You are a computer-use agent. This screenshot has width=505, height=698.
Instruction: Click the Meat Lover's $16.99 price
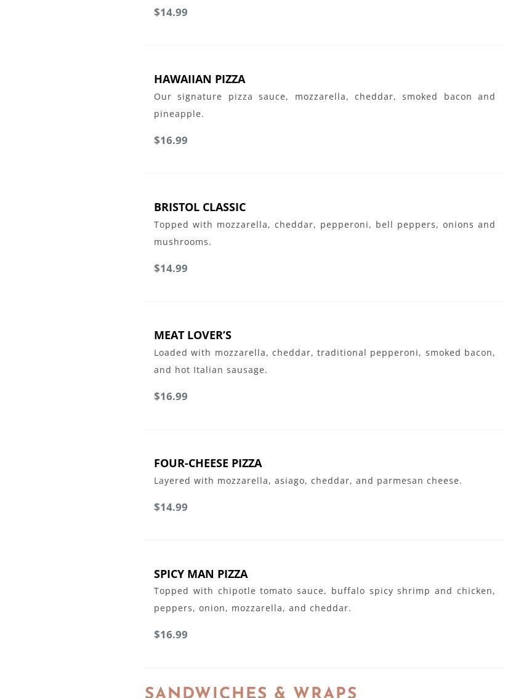[171, 396]
